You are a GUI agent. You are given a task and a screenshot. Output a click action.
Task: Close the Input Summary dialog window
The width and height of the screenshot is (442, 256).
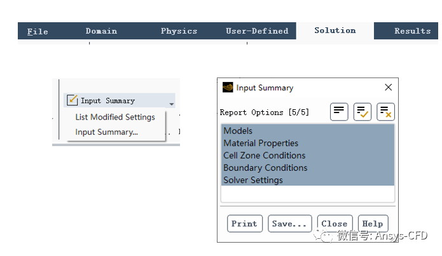388,88
